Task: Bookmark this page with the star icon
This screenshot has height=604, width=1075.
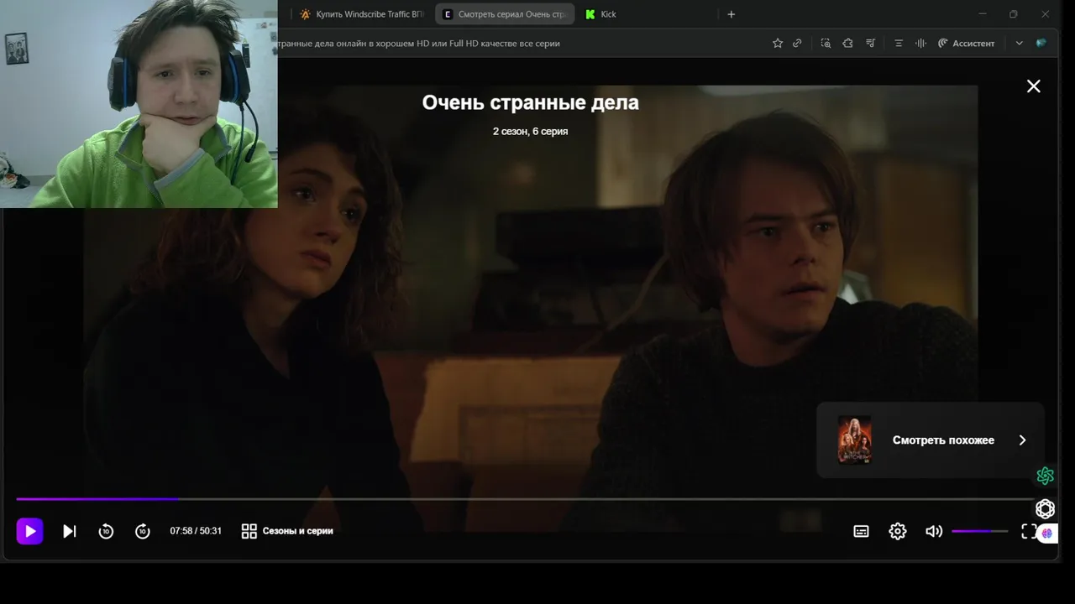Action: tap(778, 43)
